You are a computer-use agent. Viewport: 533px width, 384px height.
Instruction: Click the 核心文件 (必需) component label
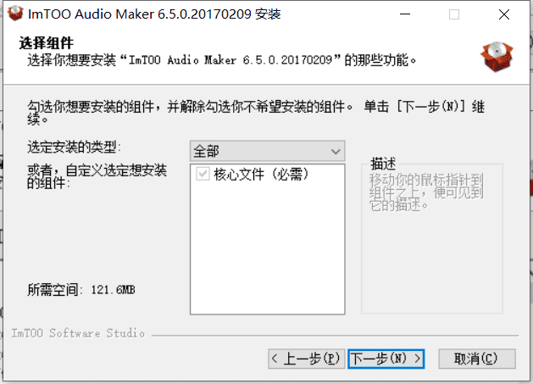261,174
